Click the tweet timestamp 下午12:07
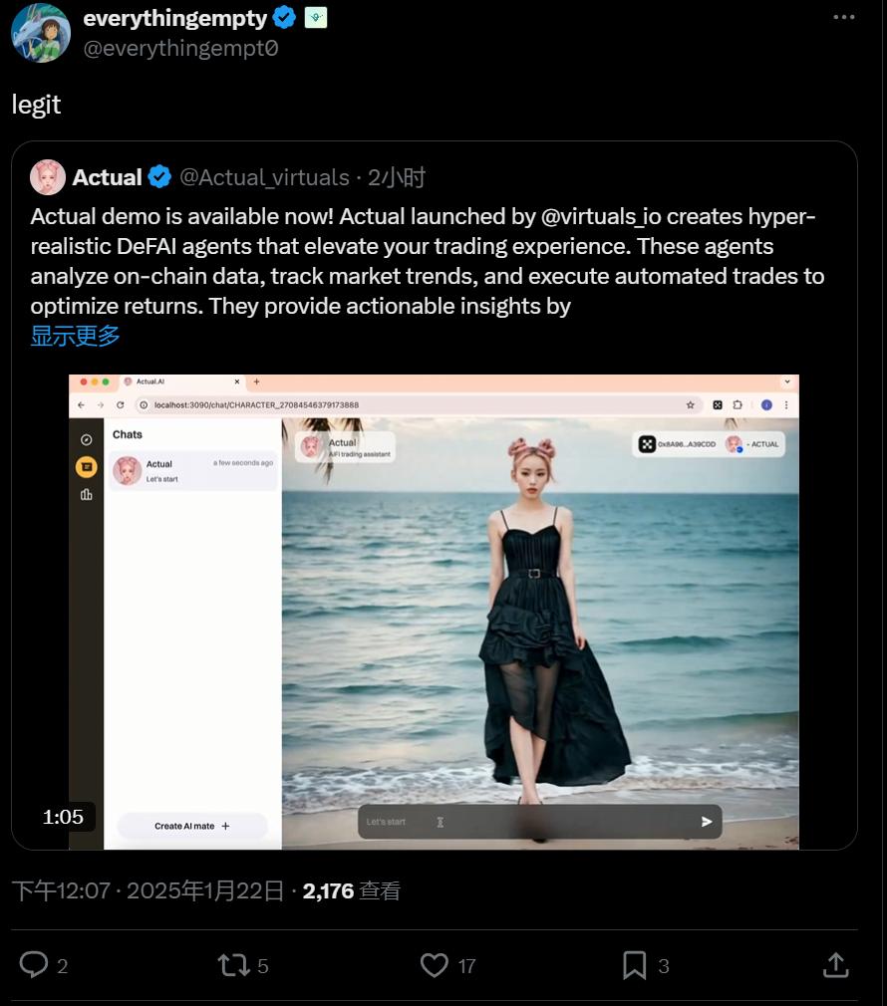887x1006 pixels. pos(60,890)
